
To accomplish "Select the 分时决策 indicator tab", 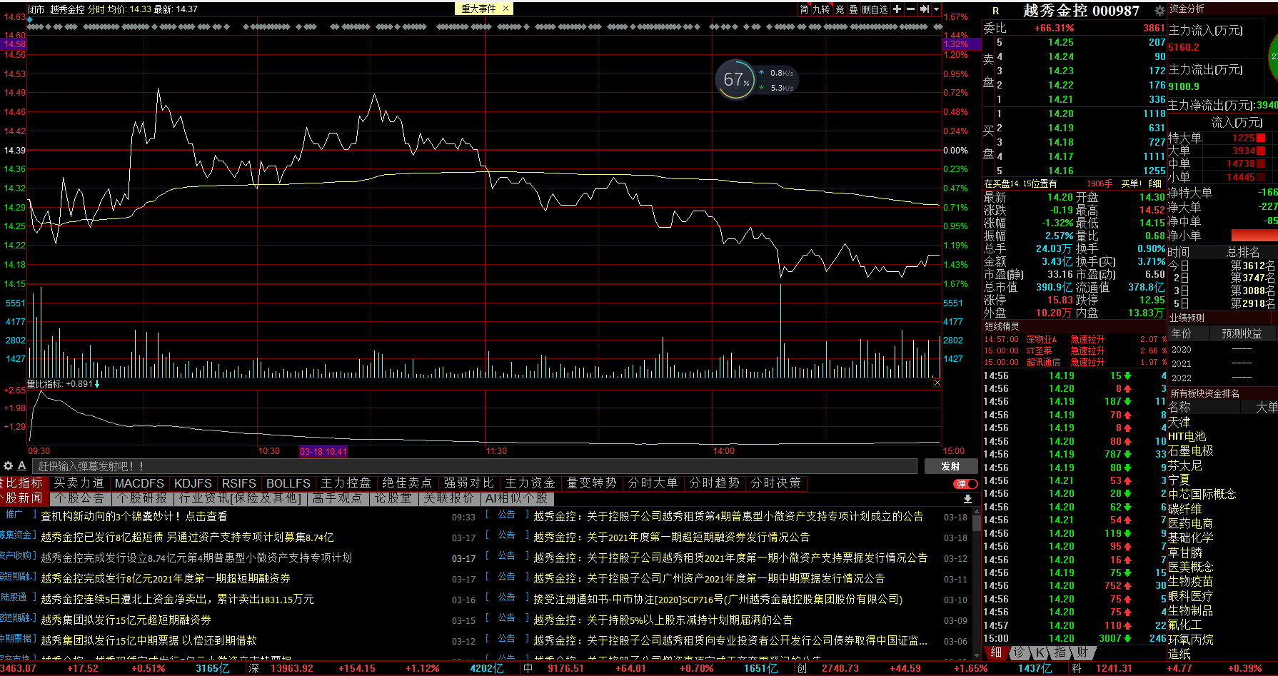I will pos(776,483).
